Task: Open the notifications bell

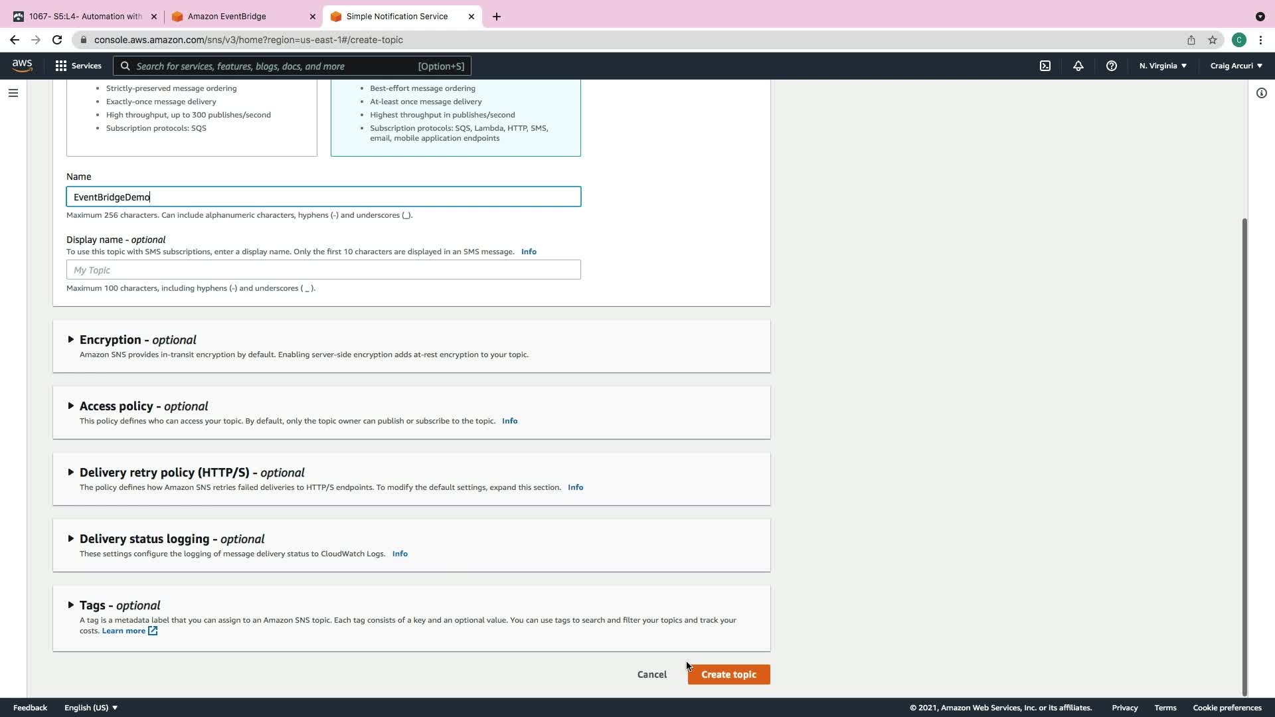Action: click(1078, 66)
